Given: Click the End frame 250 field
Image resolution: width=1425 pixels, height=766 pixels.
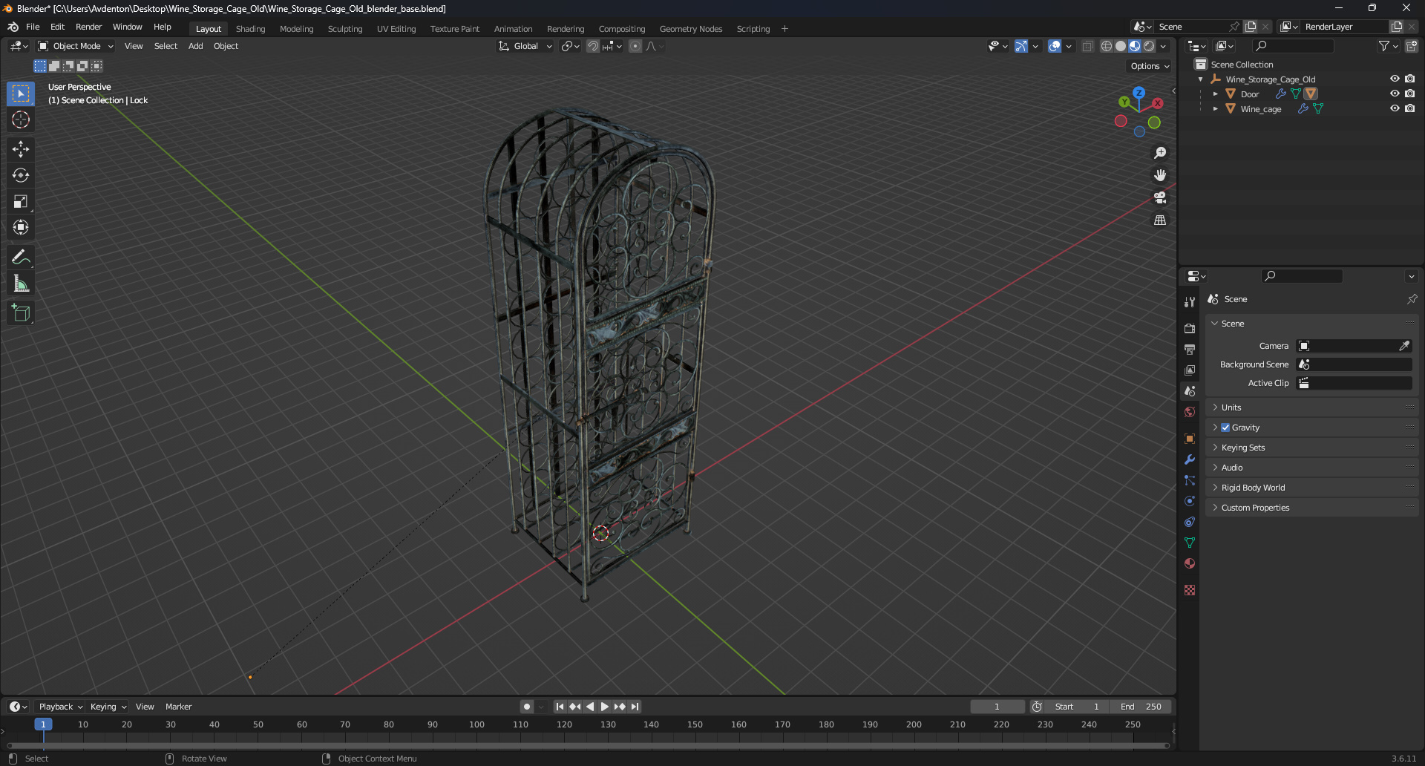Looking at the screenshot, I should tap(1141, 707).
